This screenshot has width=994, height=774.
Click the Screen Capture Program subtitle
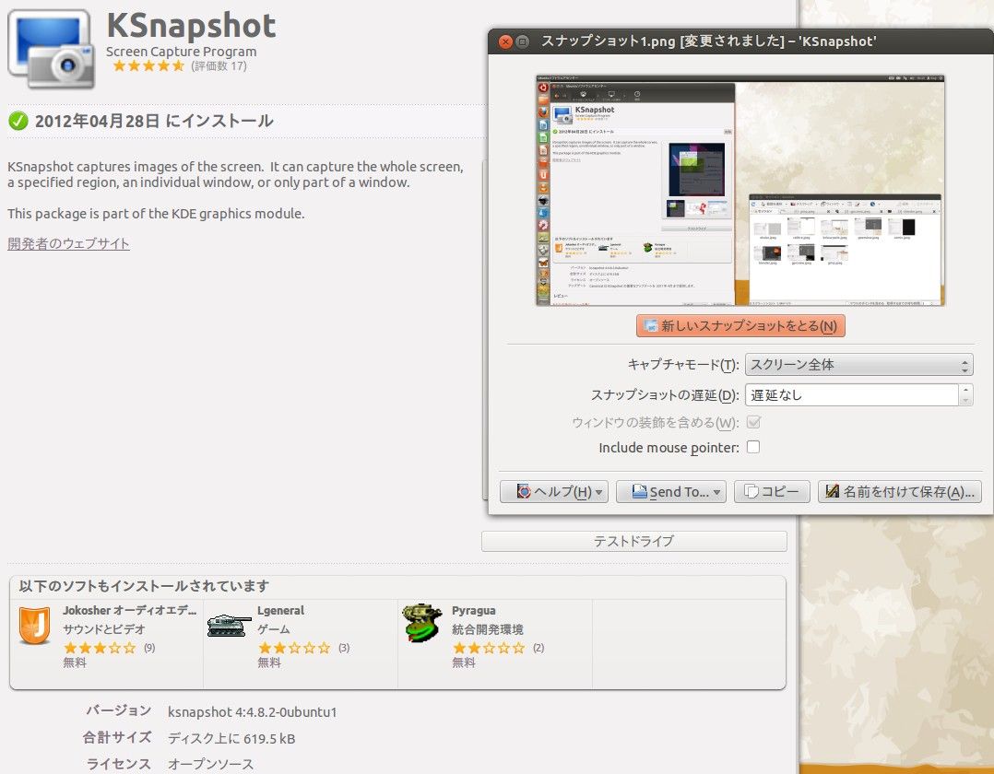(x=182, y=52)
